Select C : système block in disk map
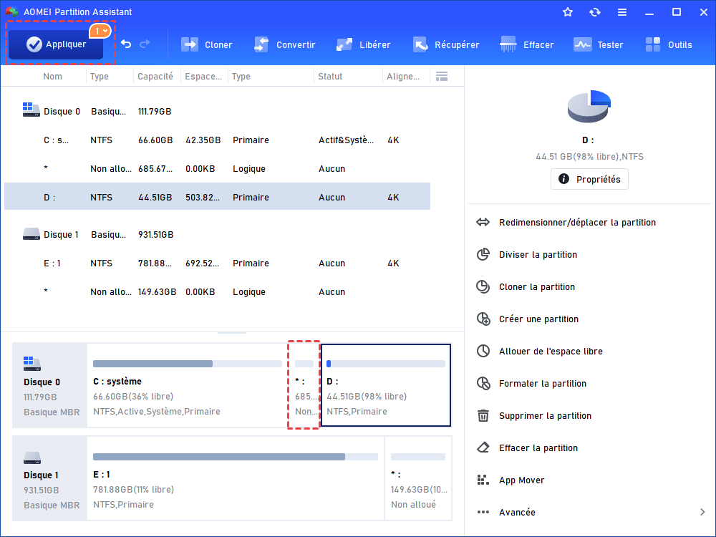Viewport: 716px width, 537px height. click(187, 385)
